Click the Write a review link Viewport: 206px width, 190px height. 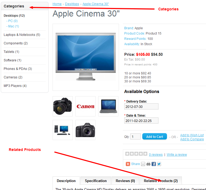point(177,155)
